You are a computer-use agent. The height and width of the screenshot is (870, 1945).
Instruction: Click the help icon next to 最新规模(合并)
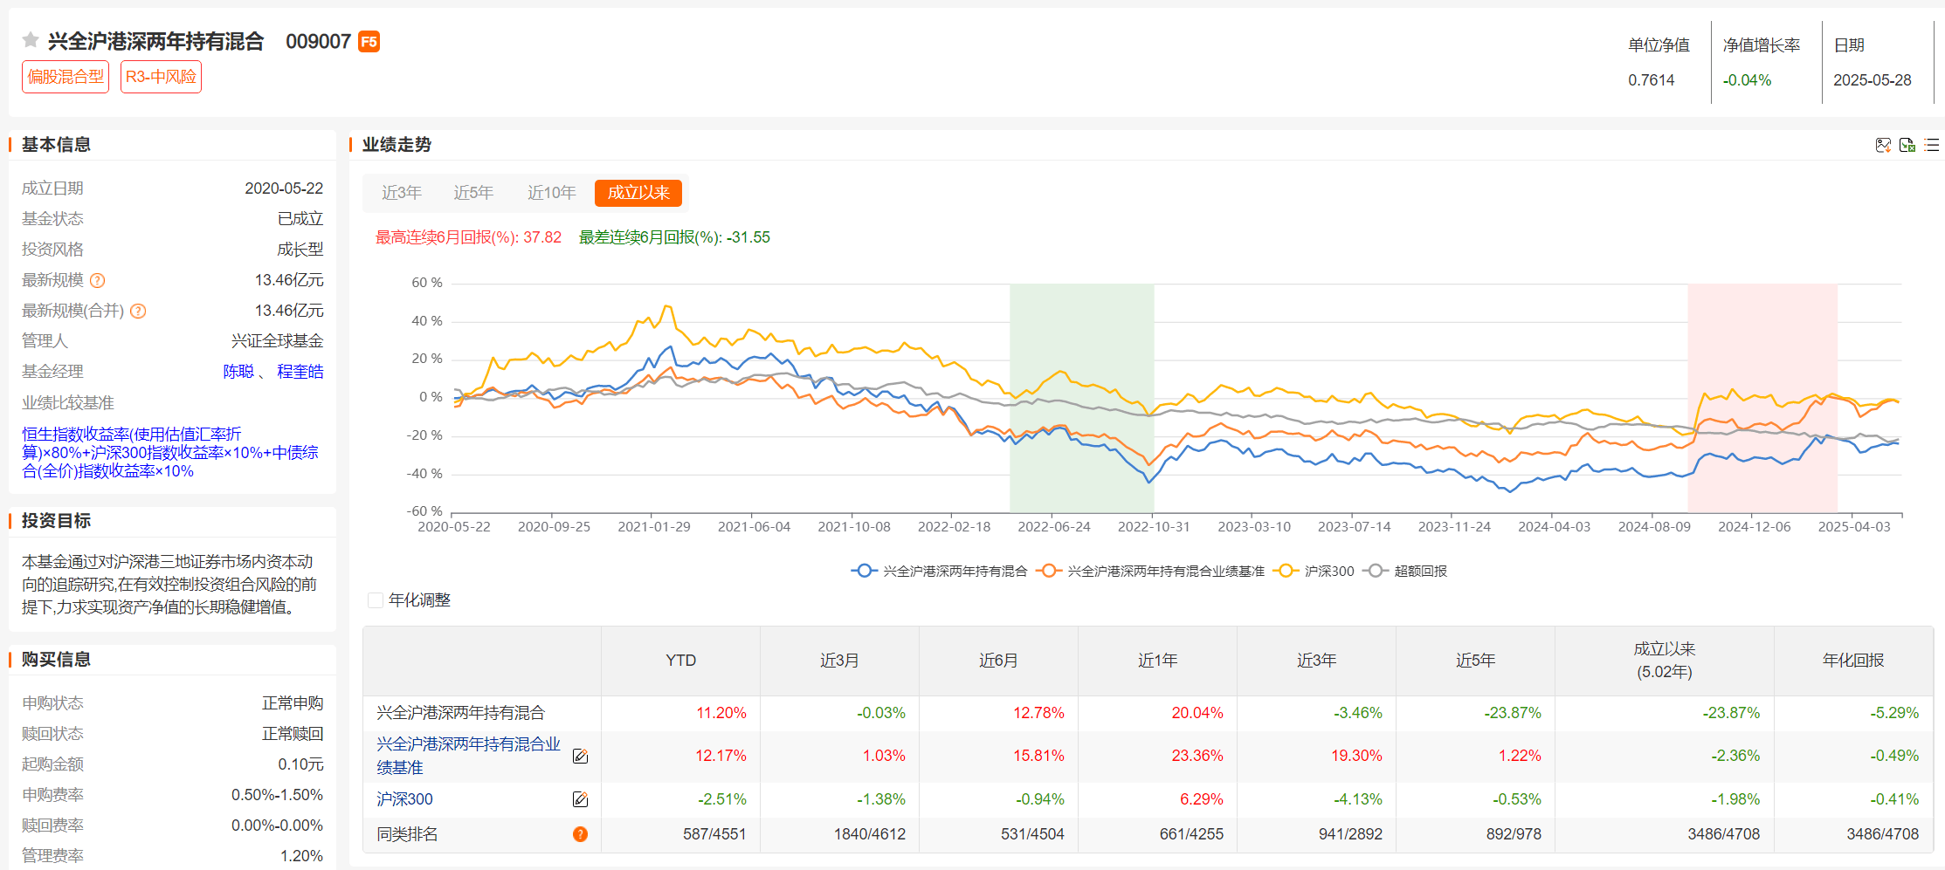(138, 311)
